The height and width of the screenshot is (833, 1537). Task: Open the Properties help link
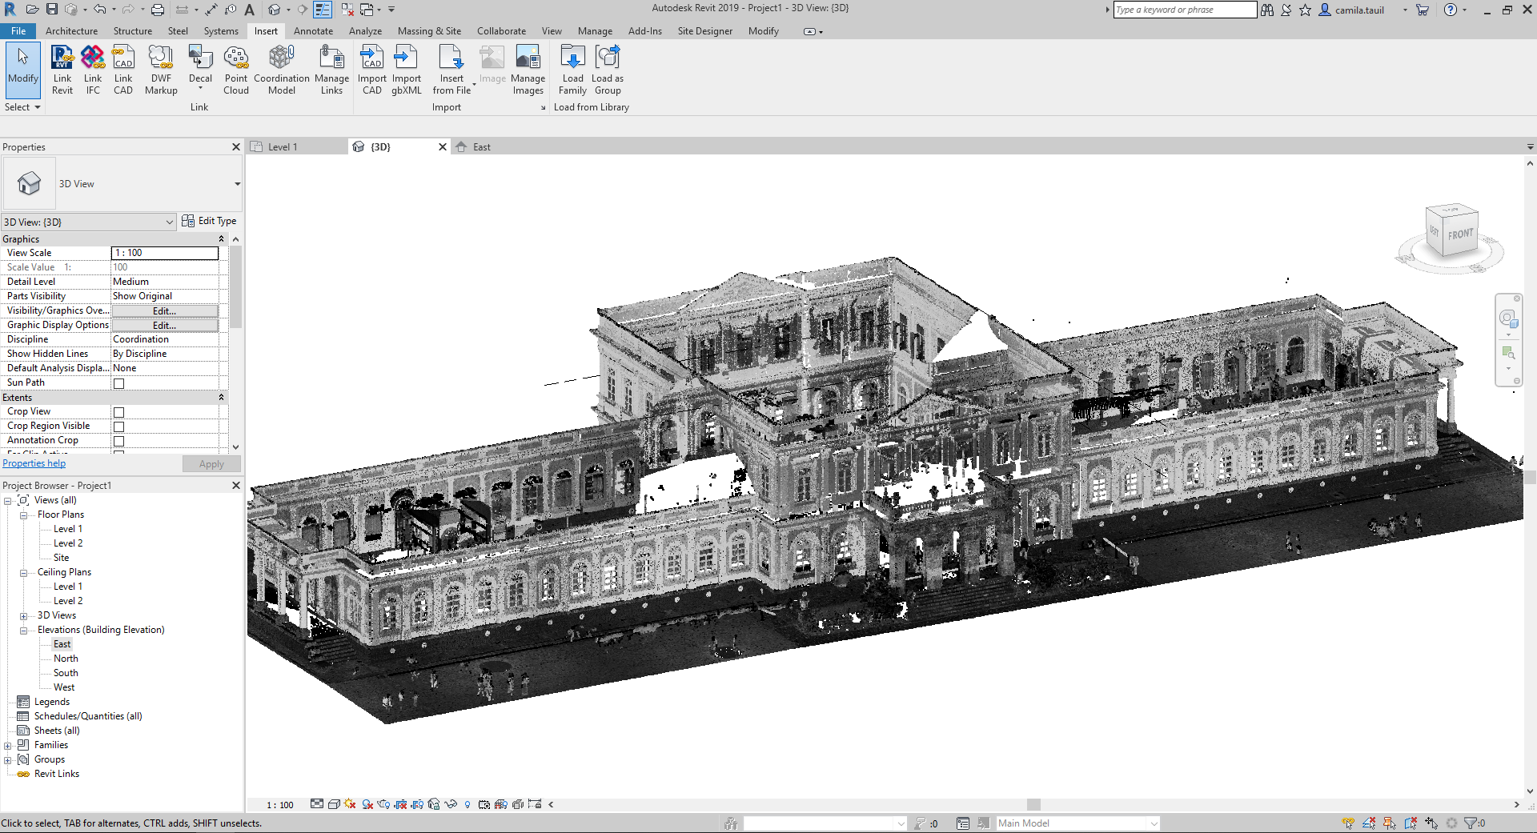(x=34, y=463)
